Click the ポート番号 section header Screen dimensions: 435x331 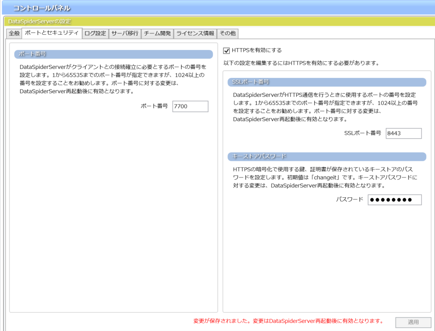113,54
